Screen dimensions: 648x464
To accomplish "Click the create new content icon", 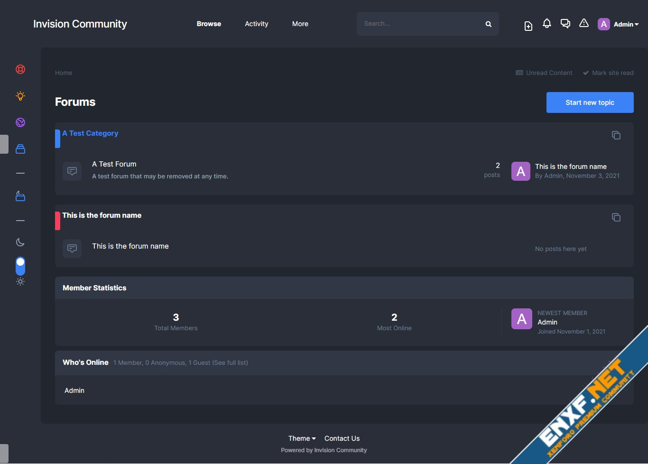I will 528,26.
